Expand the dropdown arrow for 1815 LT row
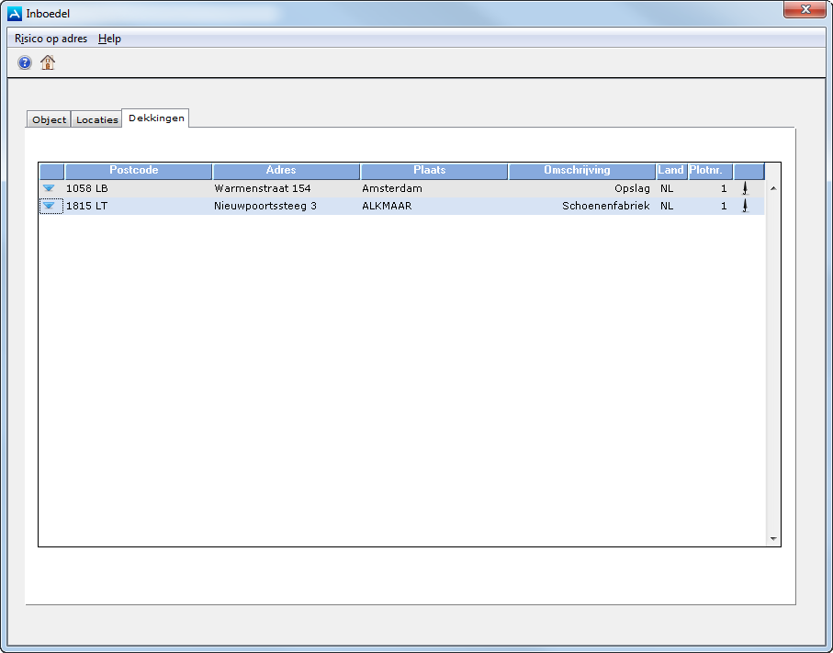This screenshot has width=833, height=653. click(50, 207)
